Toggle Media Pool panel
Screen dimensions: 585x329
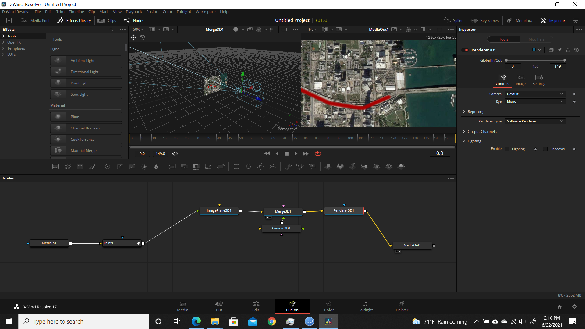click(35, 21)
